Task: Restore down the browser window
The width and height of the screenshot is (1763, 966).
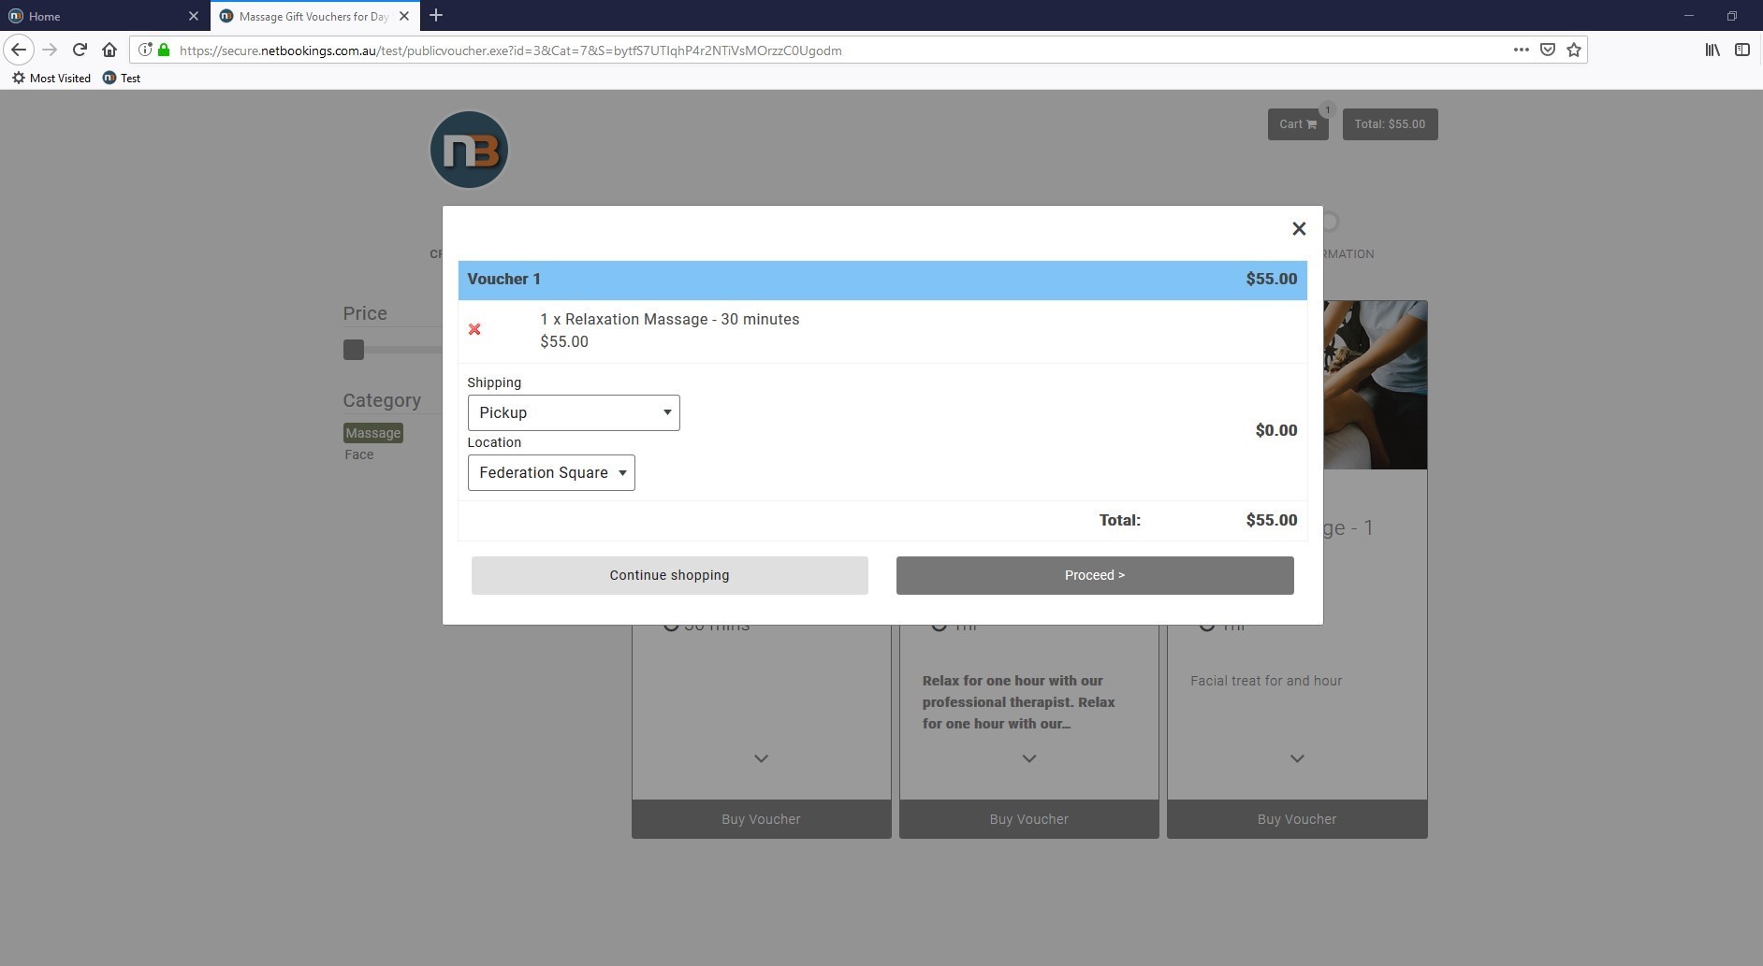Action: 1732,16
